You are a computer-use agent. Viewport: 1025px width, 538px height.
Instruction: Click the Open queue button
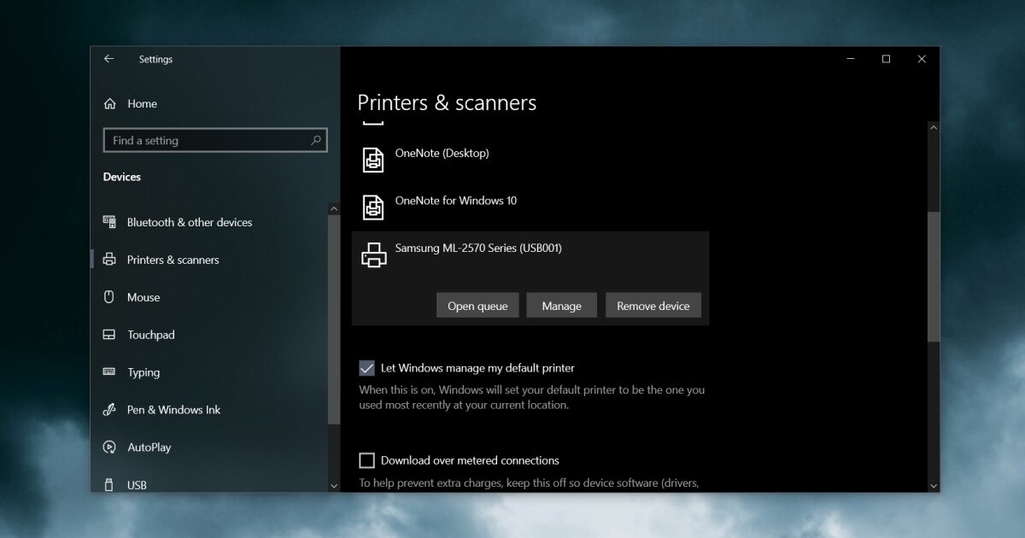477,305
